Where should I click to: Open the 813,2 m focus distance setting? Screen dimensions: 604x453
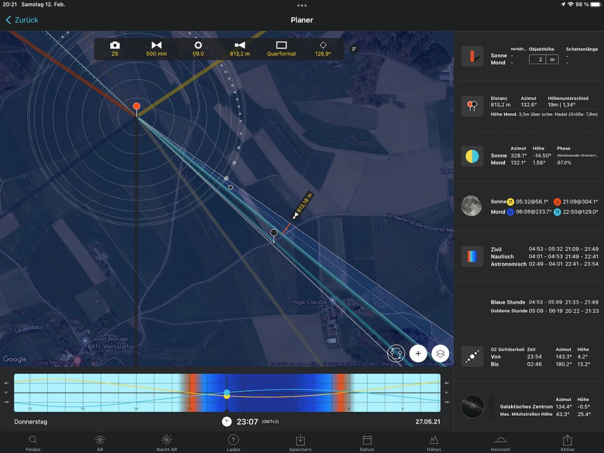(x=239, y=48)
